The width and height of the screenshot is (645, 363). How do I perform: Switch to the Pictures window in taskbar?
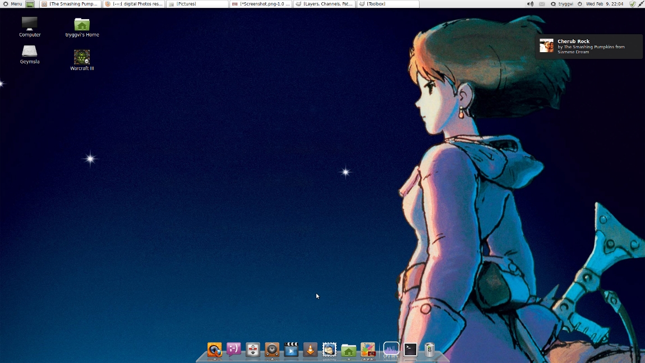(x=197, y=4)
